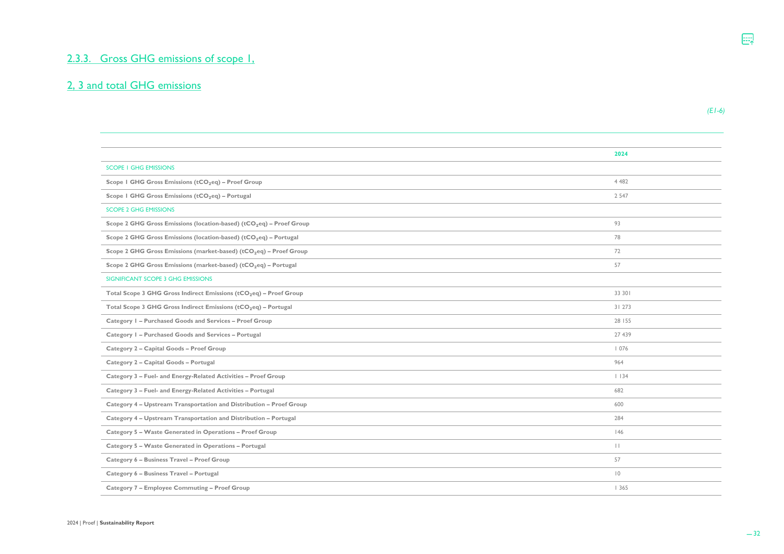Click the value 284
This screenshot has width=784, height=554.
(x=619, y=418)
